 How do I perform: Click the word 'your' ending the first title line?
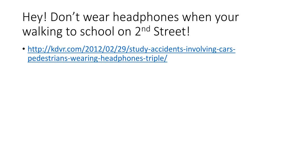[227, 17]
